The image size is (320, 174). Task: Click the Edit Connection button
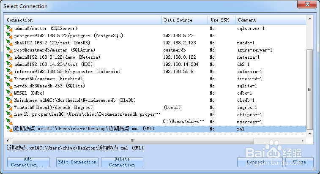77,162
